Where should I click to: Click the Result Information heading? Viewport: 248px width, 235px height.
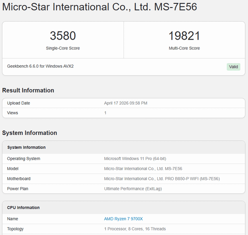[28, 91]
